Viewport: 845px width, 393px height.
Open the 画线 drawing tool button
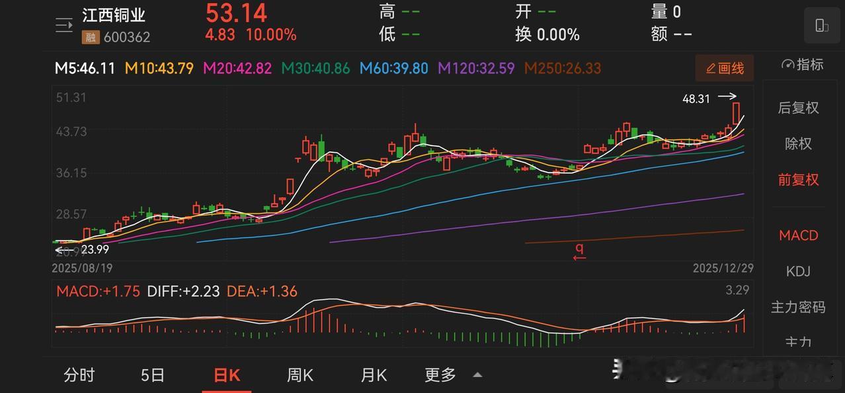click(x=725, y=68)
